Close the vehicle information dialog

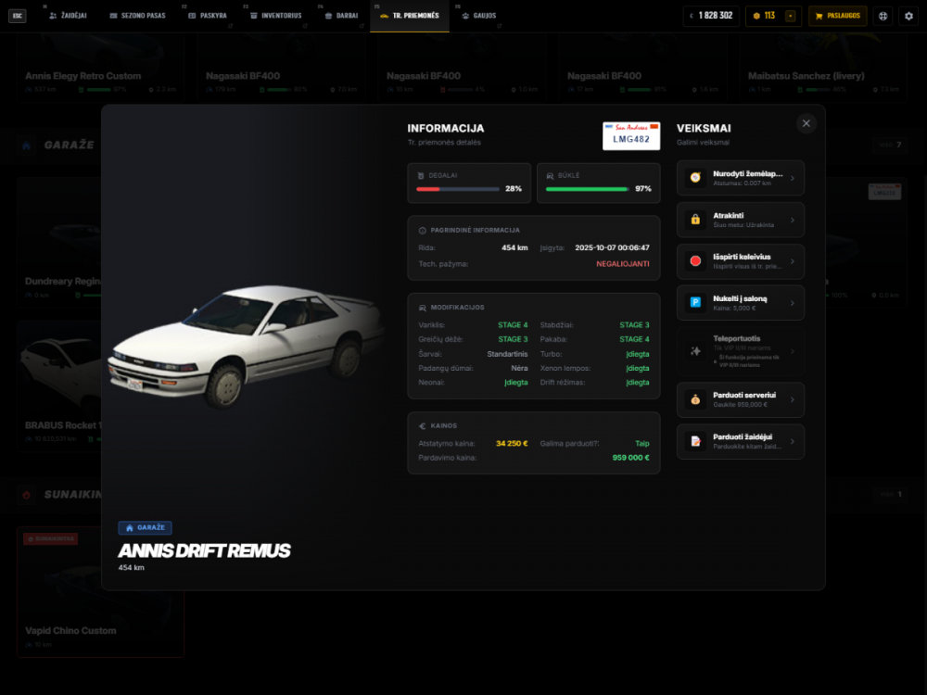(806, 123)
